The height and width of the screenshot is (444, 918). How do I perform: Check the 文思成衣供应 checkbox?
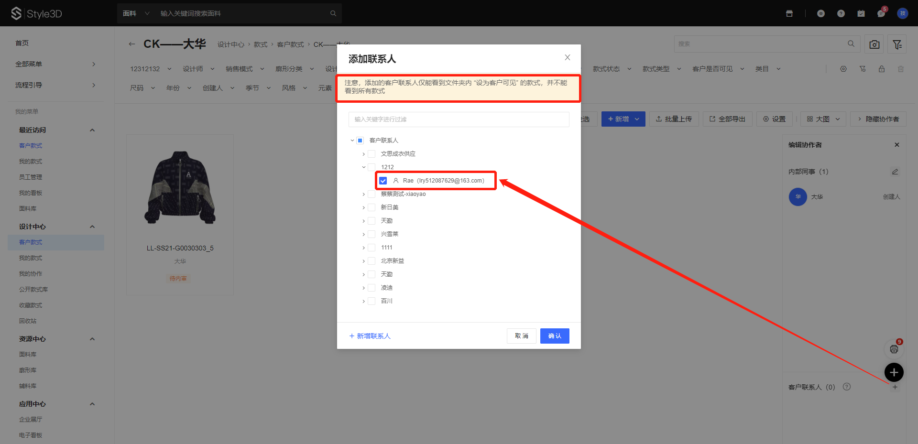tap(372, 154)
